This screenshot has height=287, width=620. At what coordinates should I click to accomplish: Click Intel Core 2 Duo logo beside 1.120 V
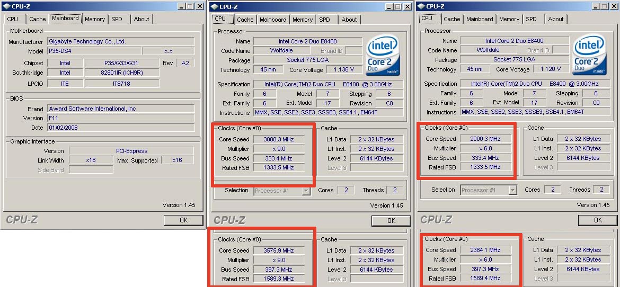point(590,55)
